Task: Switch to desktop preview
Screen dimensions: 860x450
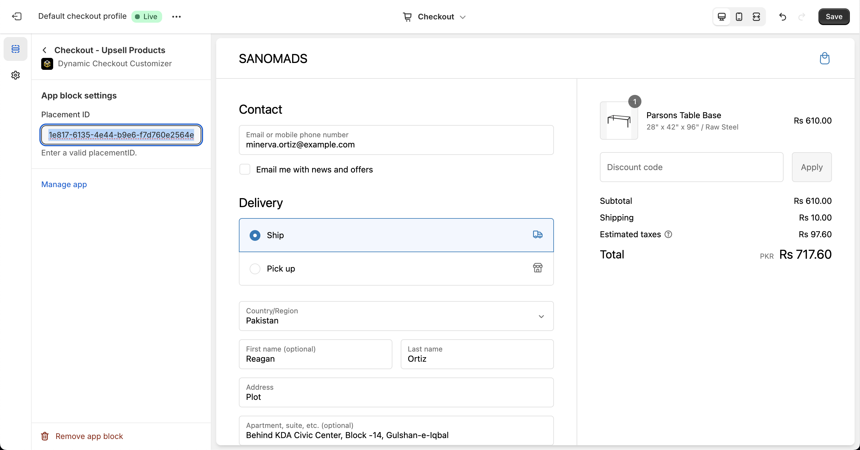Action: click(x=721, y=16)
